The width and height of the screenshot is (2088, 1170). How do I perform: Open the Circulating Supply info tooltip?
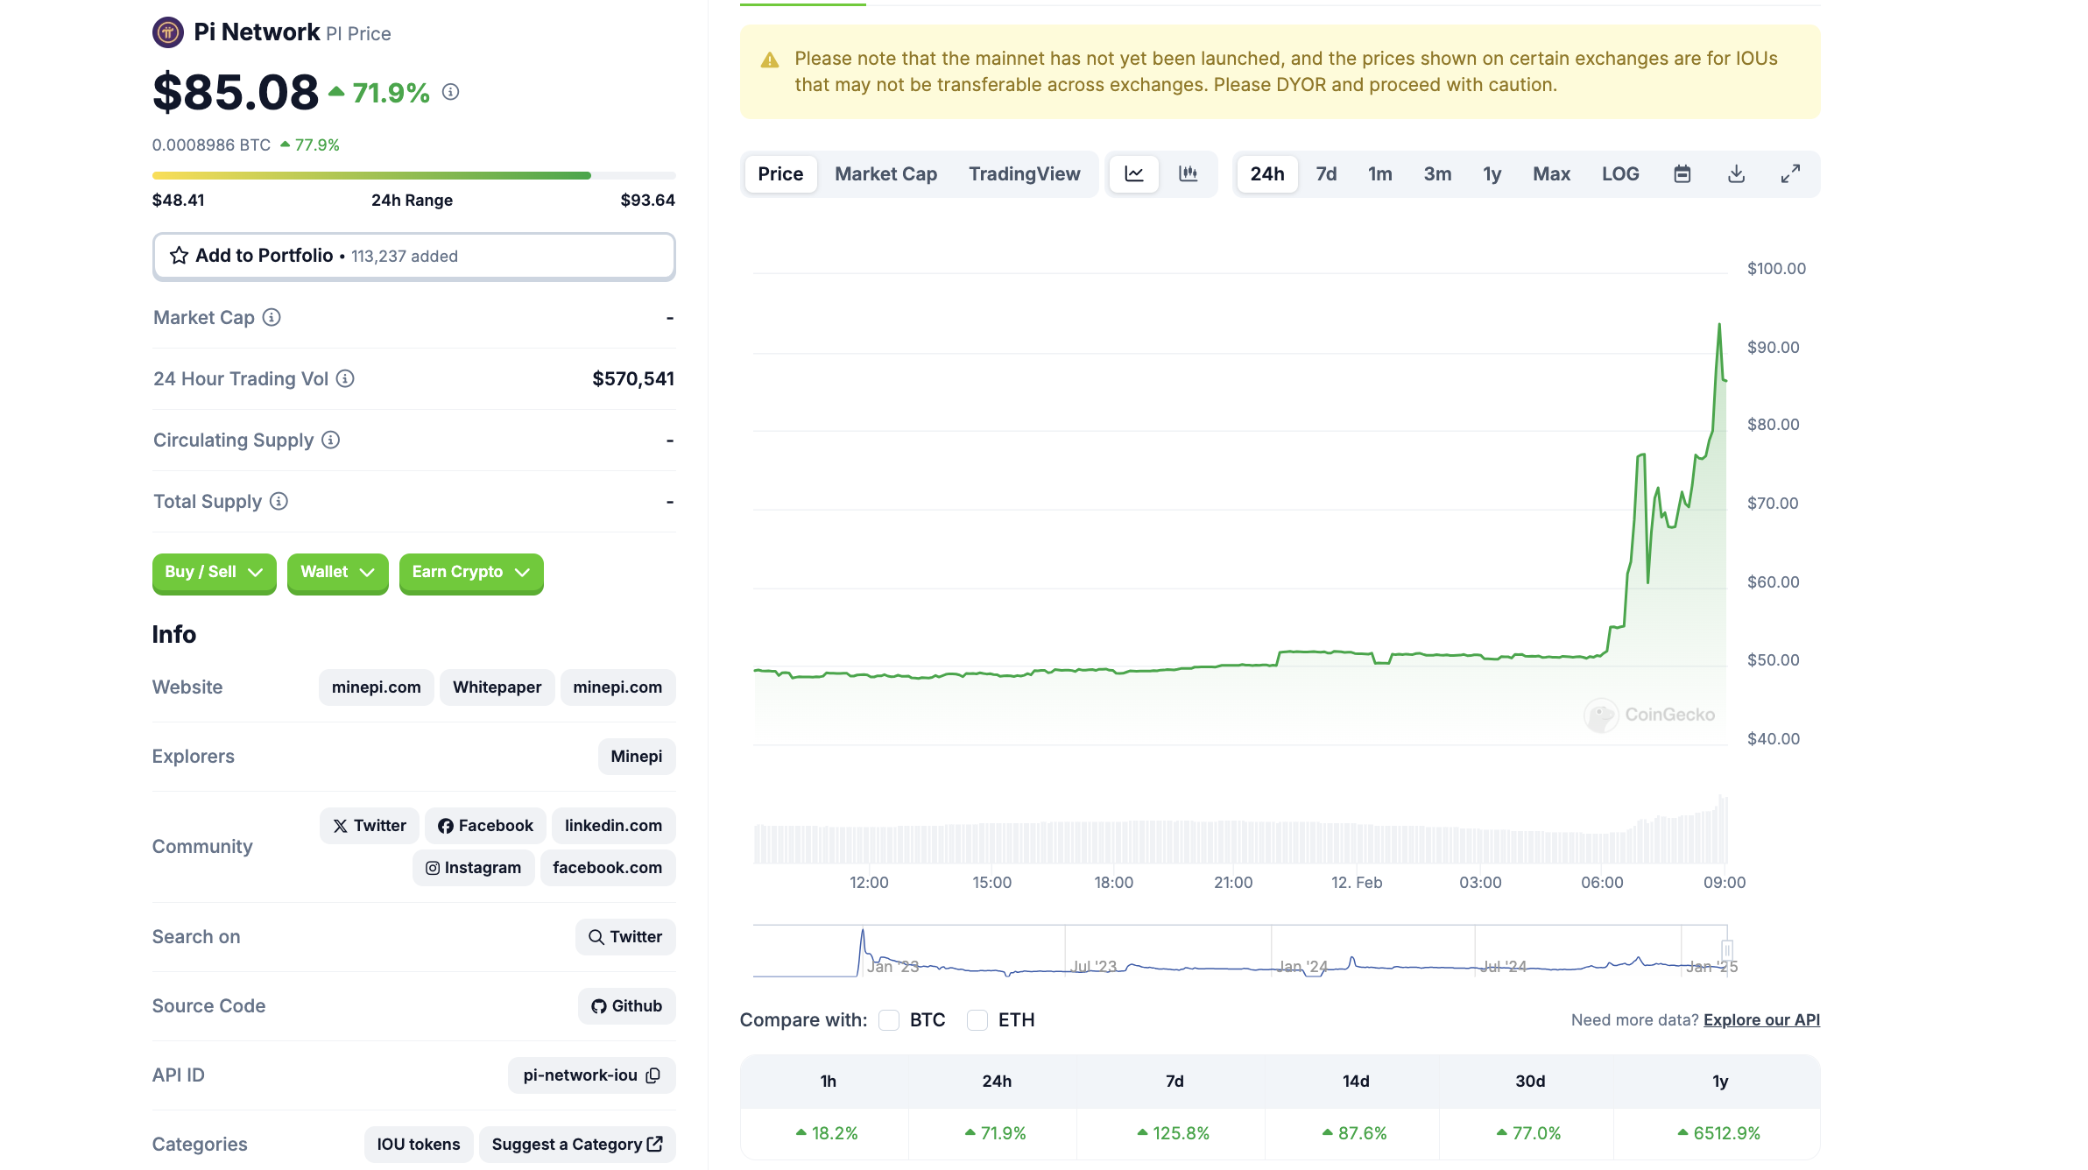tap(329, 440)
